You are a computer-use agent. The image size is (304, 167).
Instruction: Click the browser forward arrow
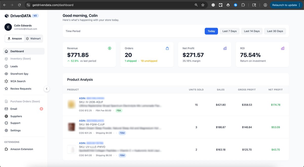(12, 5)
